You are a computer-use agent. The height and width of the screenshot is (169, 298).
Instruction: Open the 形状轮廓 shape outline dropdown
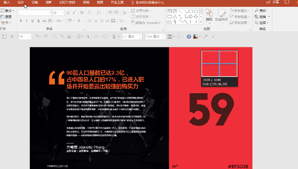pos(239,17)
